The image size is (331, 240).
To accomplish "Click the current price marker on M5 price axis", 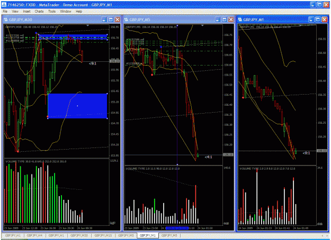I will [228, 155].
